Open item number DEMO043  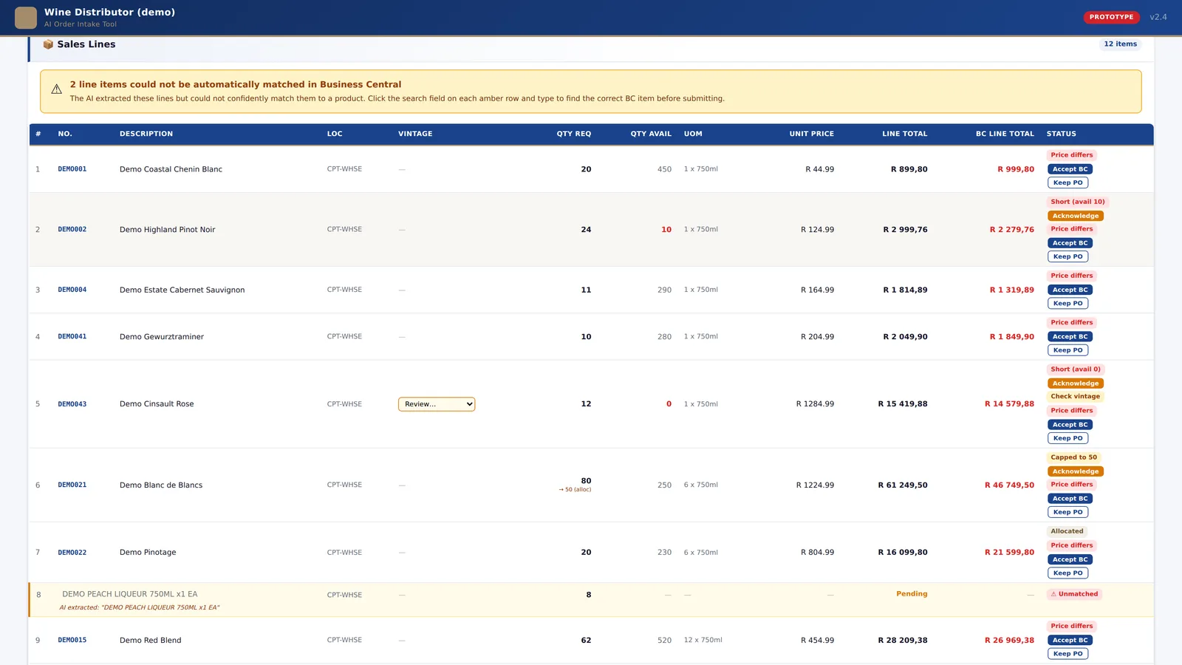click(x=72, y=404)
